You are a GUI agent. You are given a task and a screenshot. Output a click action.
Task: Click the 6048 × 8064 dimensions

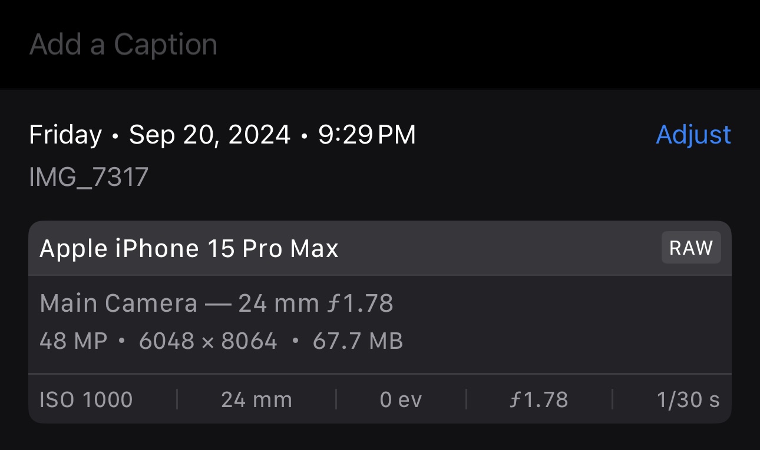coord(208,341)
